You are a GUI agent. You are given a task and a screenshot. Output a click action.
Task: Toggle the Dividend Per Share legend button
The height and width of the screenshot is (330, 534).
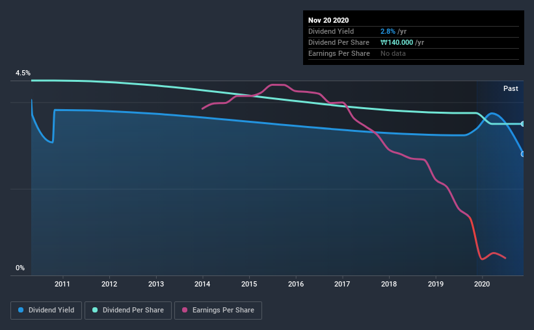point(128,311)
